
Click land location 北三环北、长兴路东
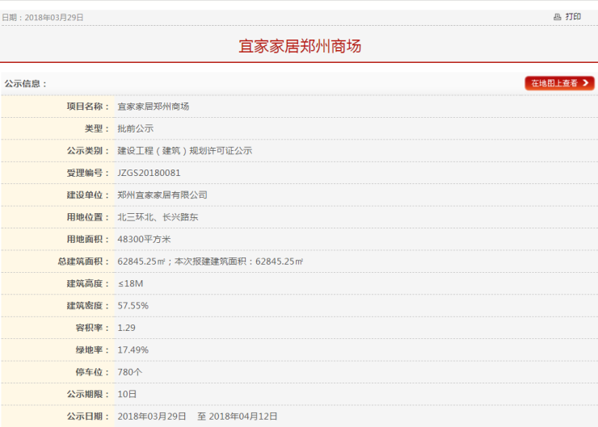pyautogui.click(x=158, y=217)
